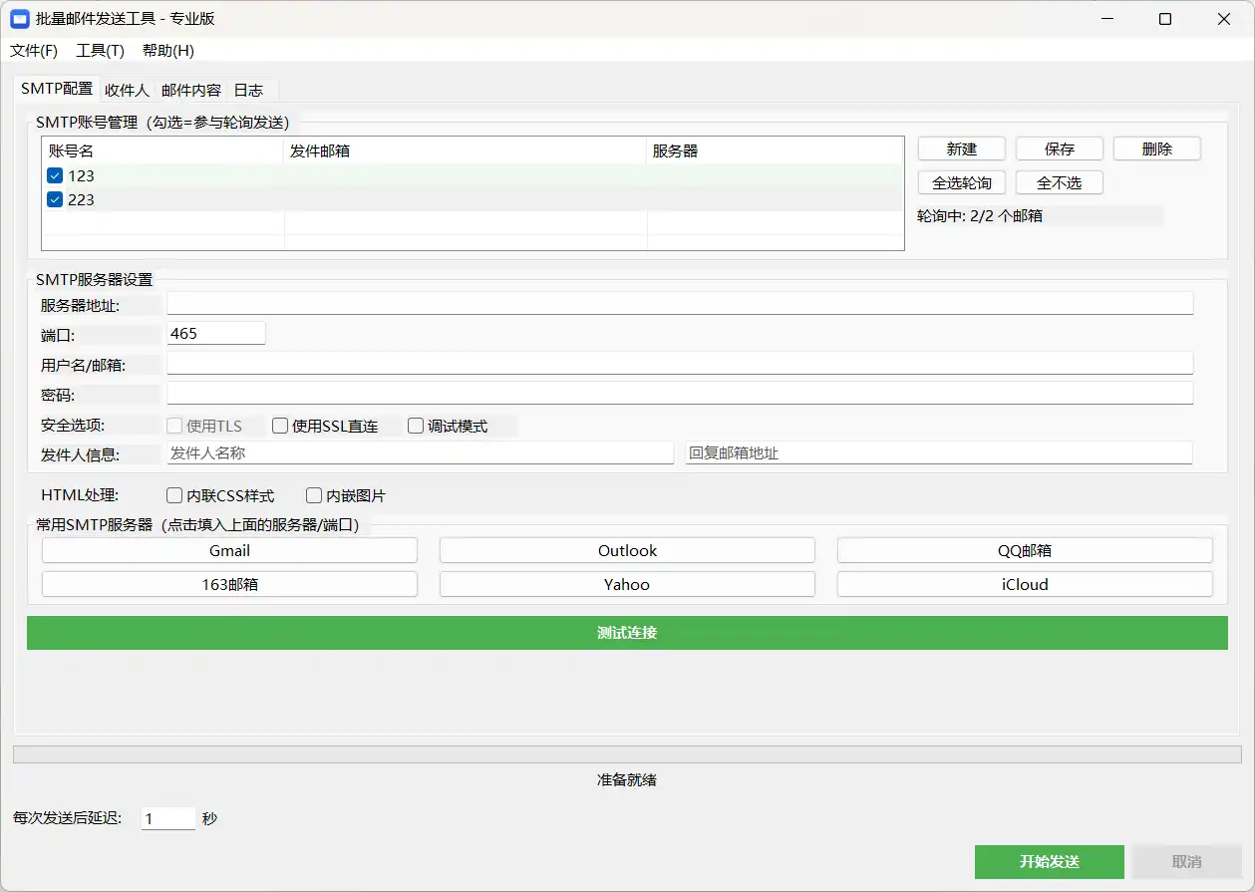Viewport: 1255px width, 892px height.
Task: Maximize the application window
Action: point(1164,19)
